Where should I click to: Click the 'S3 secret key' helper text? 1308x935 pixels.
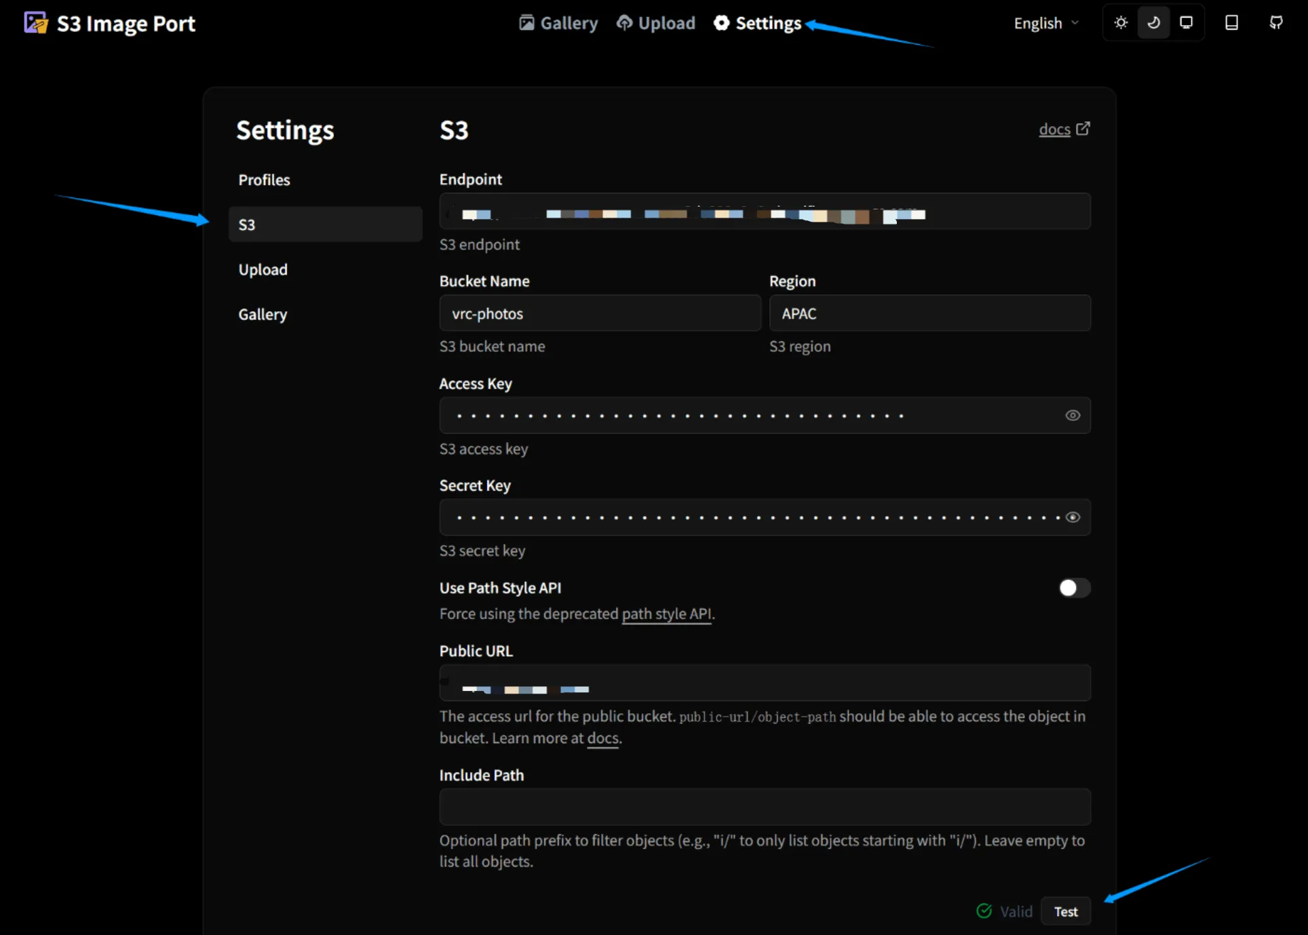[x=482, y=551]
